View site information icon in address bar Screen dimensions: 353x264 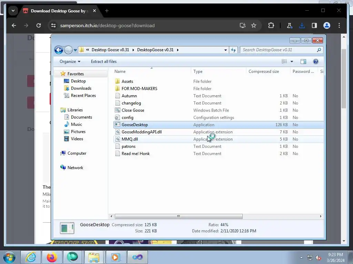click(53, 25)
